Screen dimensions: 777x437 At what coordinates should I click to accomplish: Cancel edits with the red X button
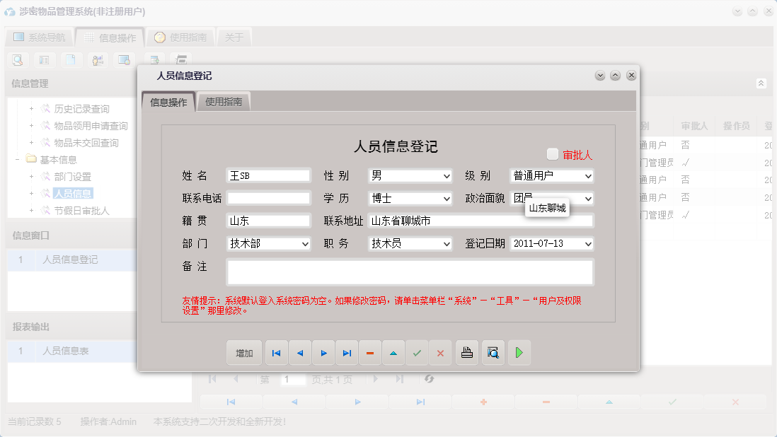(x=440, y=353)
